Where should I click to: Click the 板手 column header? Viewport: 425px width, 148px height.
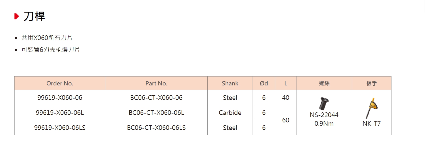[x=372, y=83]
